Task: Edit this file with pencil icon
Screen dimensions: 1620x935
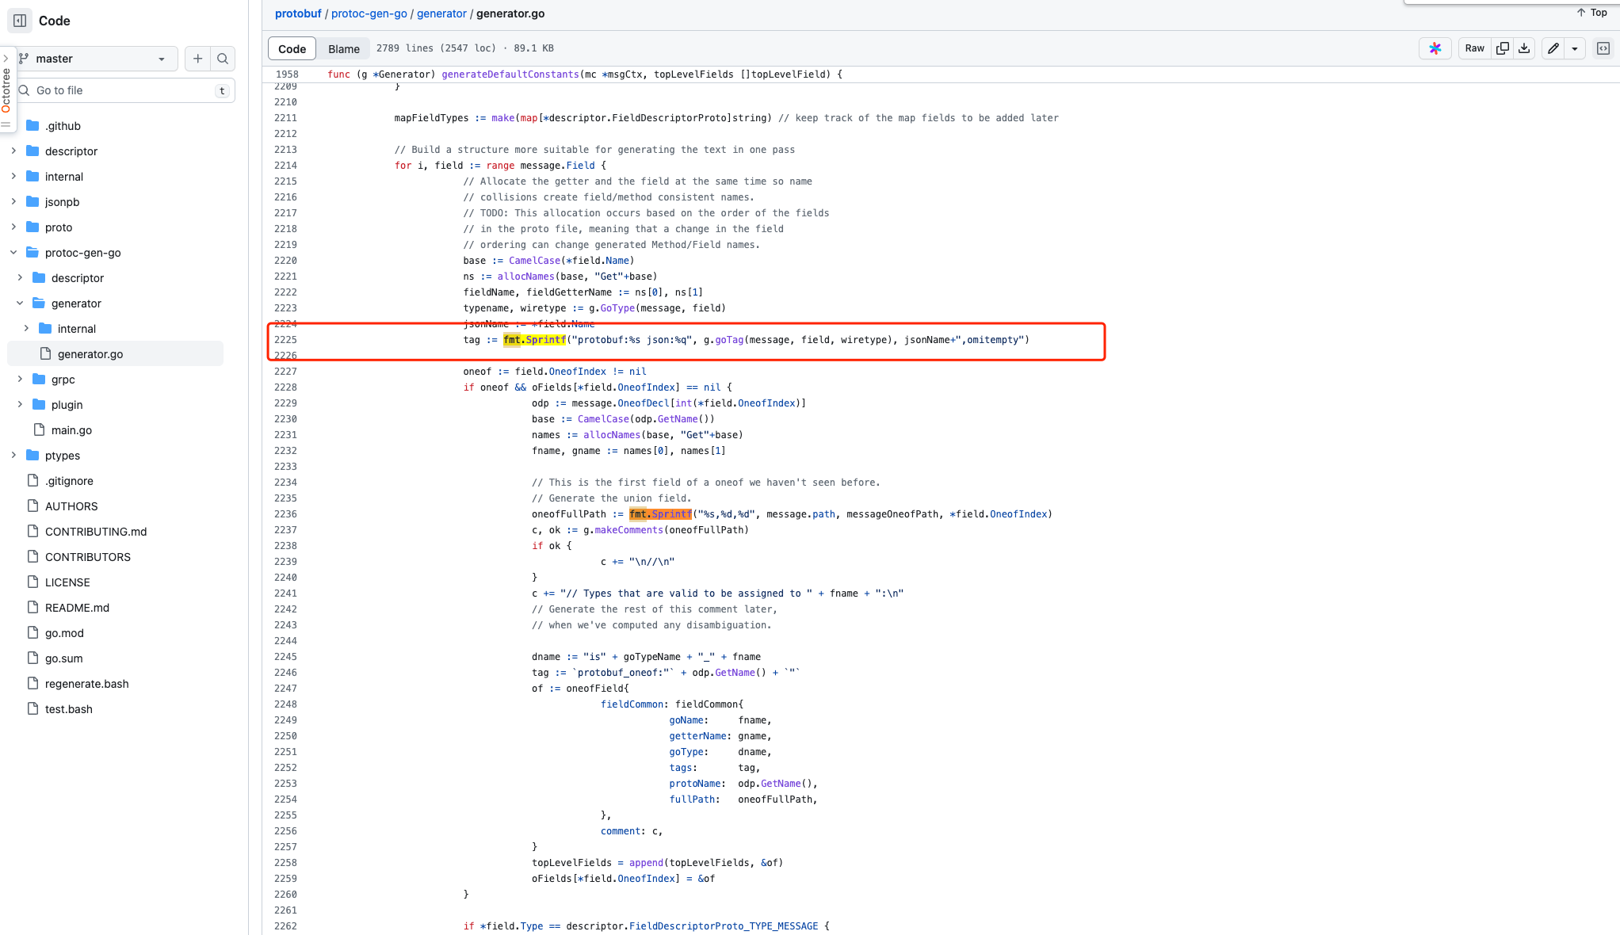Action: tap(1553, 48)
